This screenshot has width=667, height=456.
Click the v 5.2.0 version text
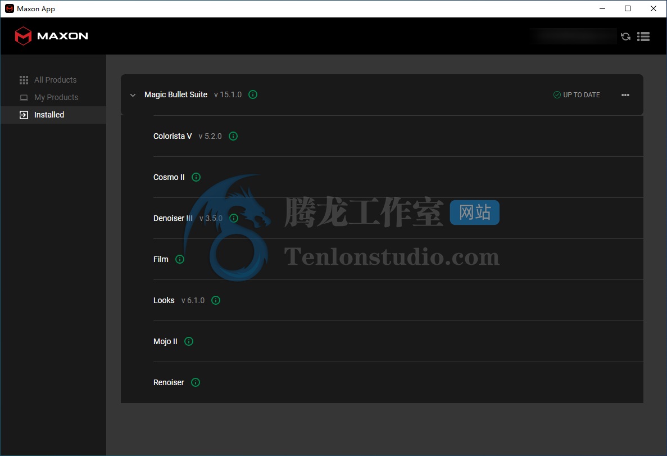coord(210,136)
